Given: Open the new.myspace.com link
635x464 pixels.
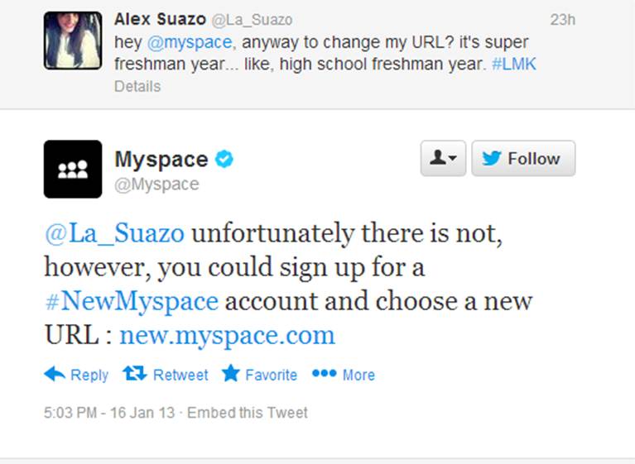Looking at the screenshot, I should coord(228,335).
